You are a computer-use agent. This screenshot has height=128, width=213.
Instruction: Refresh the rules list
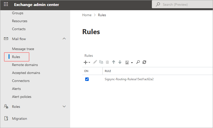[x=144, y=62]
